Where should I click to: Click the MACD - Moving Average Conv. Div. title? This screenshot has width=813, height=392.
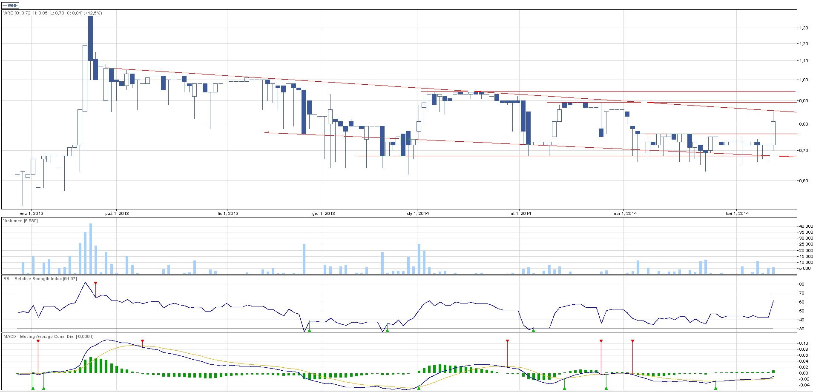(x=48, y=337)
